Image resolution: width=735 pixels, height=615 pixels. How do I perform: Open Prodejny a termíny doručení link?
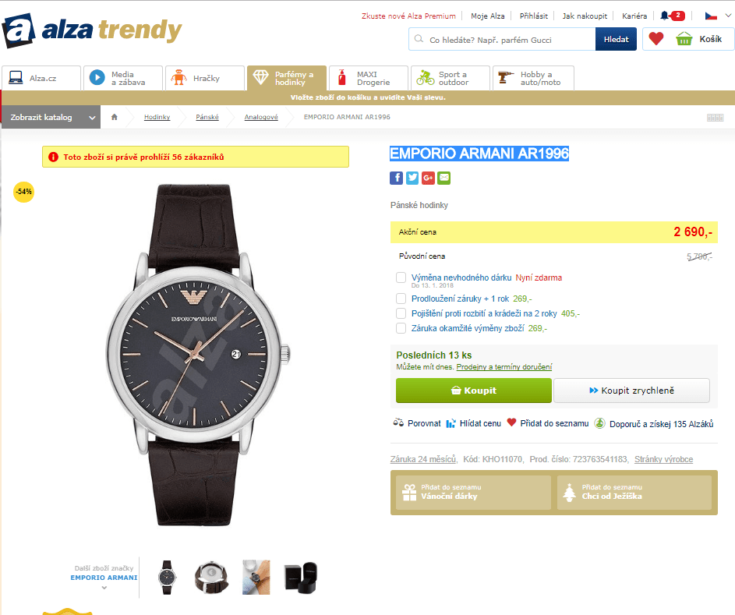click(x=504, y=367)
